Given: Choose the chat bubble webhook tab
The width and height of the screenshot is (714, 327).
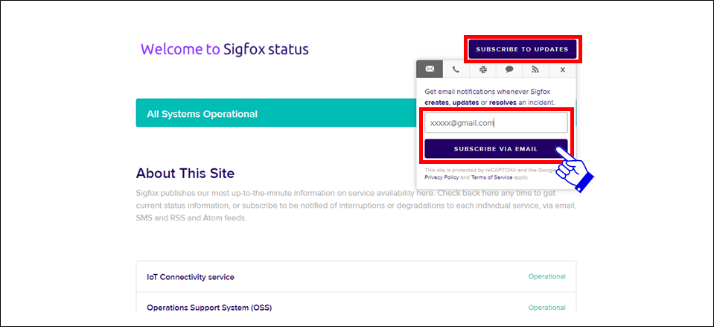Looking at the screenshot, I should pyautogui.click(x=509, y=70).
